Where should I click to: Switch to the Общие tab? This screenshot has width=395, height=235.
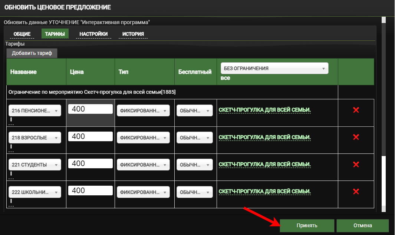click(x=22, y=34)
